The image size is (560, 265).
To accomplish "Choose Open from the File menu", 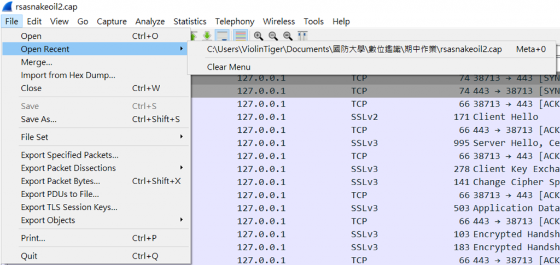I will tap(95, 36).
